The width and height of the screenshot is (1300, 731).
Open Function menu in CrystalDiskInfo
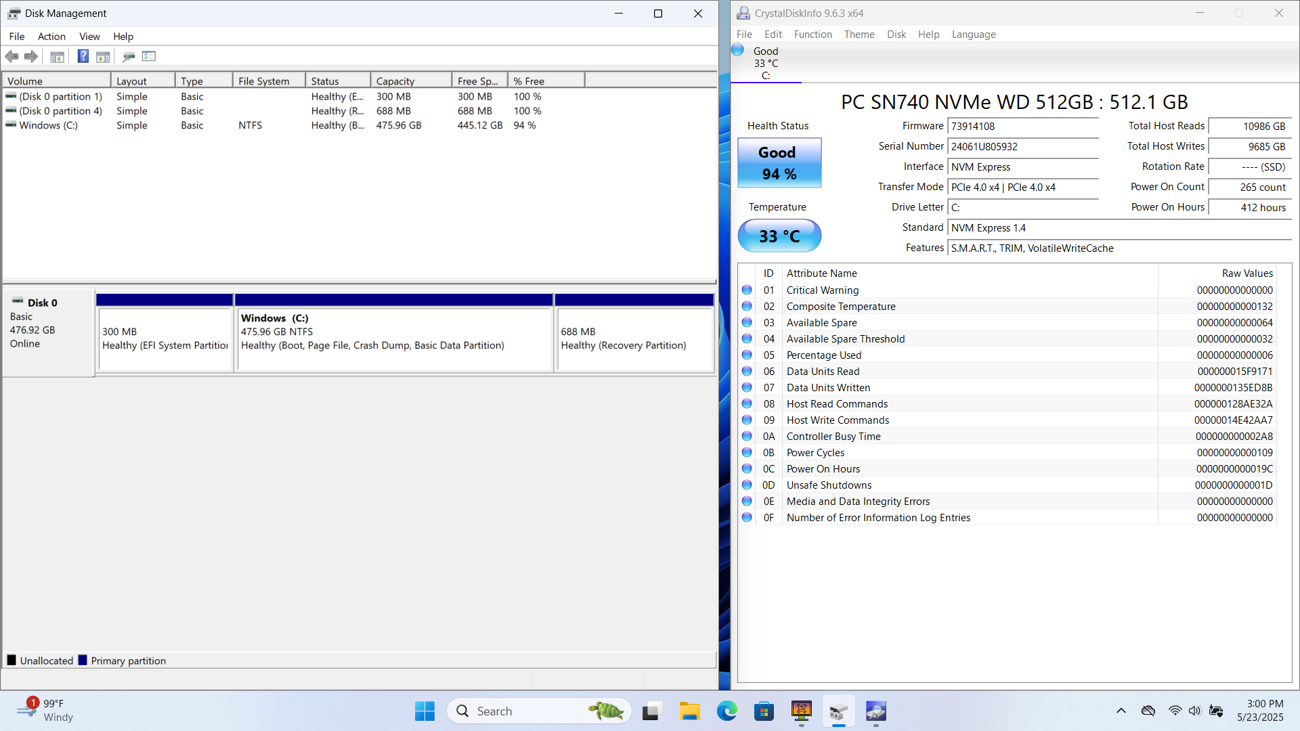(x=812, y=34)
